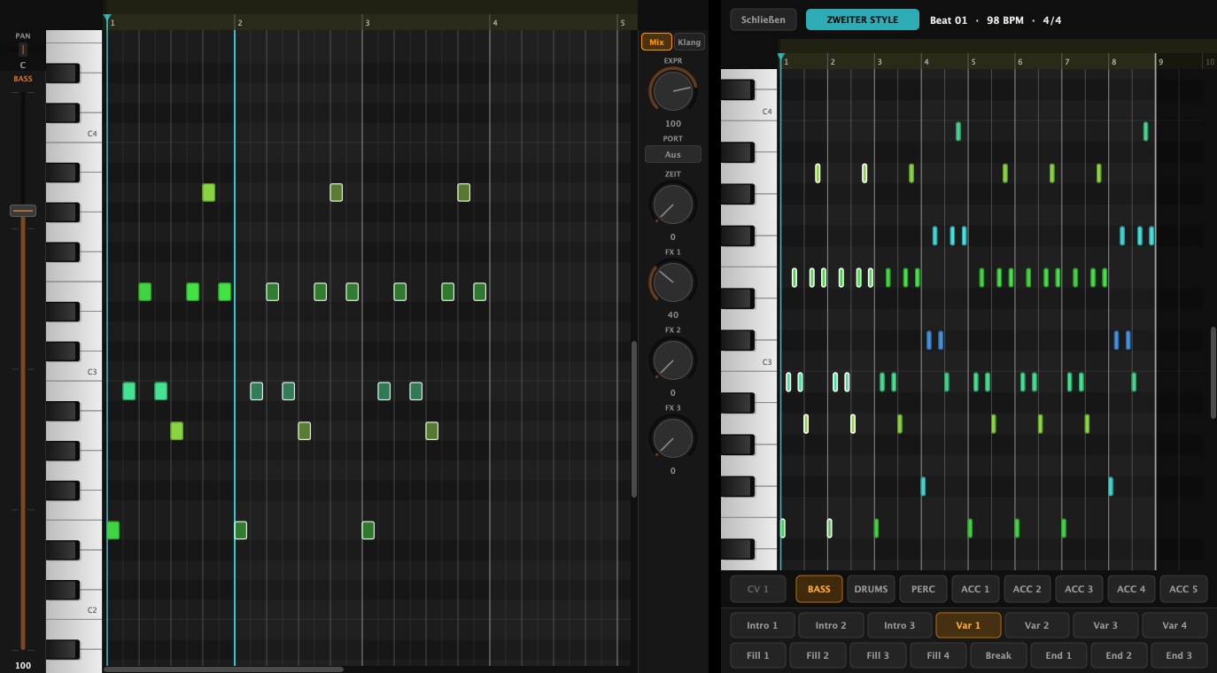Image resolution: width=1217 pixels, height=673 pixels.
Task: Choose the End 3 pattern
Action: [1179, 655]
